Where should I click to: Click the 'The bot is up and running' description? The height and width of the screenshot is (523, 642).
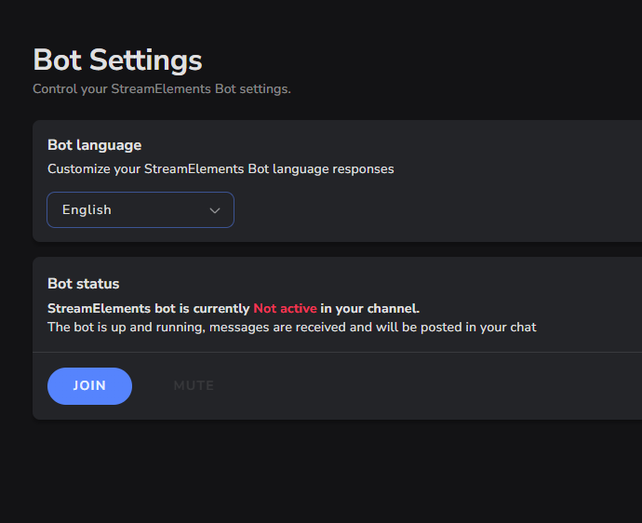point(292,327)
